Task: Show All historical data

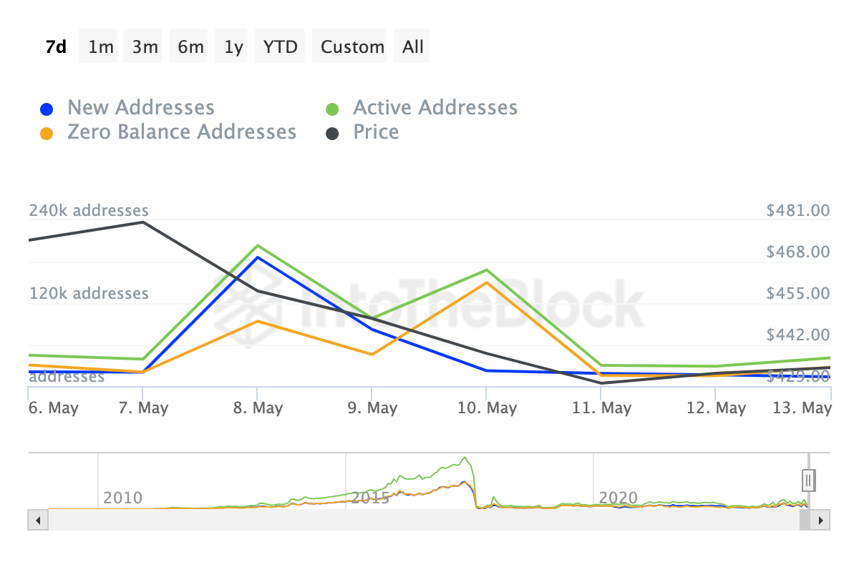Action: click(413, 47)
